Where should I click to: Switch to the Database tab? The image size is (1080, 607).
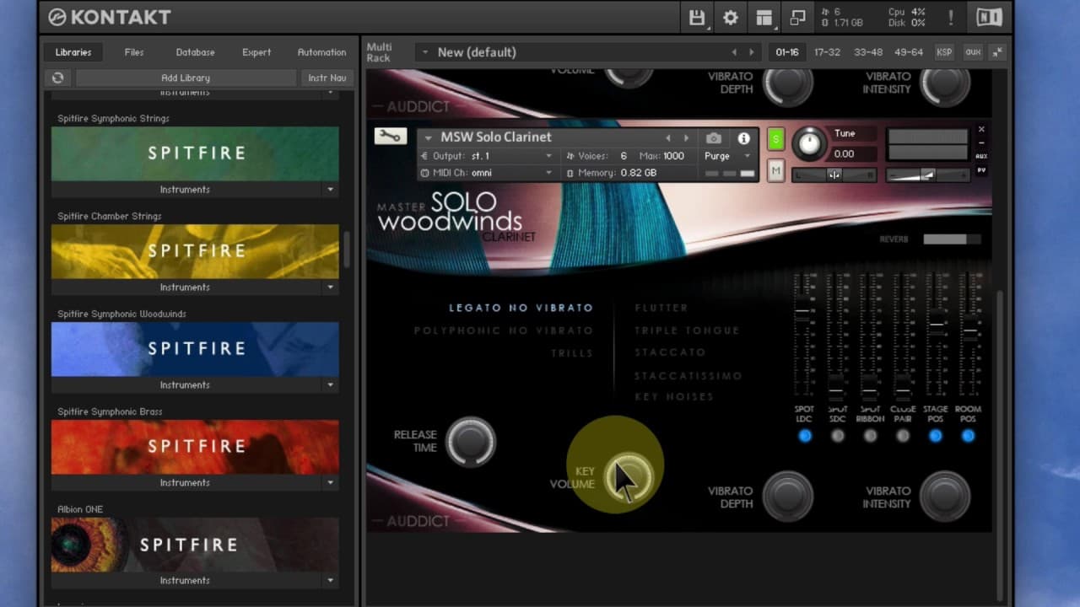[x=195, y=52]
